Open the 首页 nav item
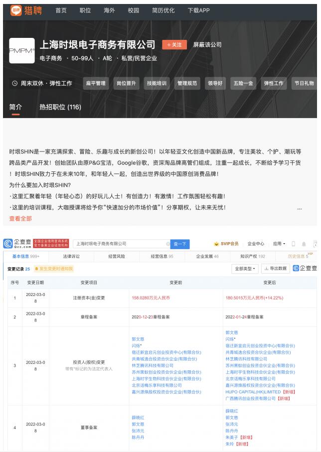Viewport: 321px width, 452px height. [61, 10]
